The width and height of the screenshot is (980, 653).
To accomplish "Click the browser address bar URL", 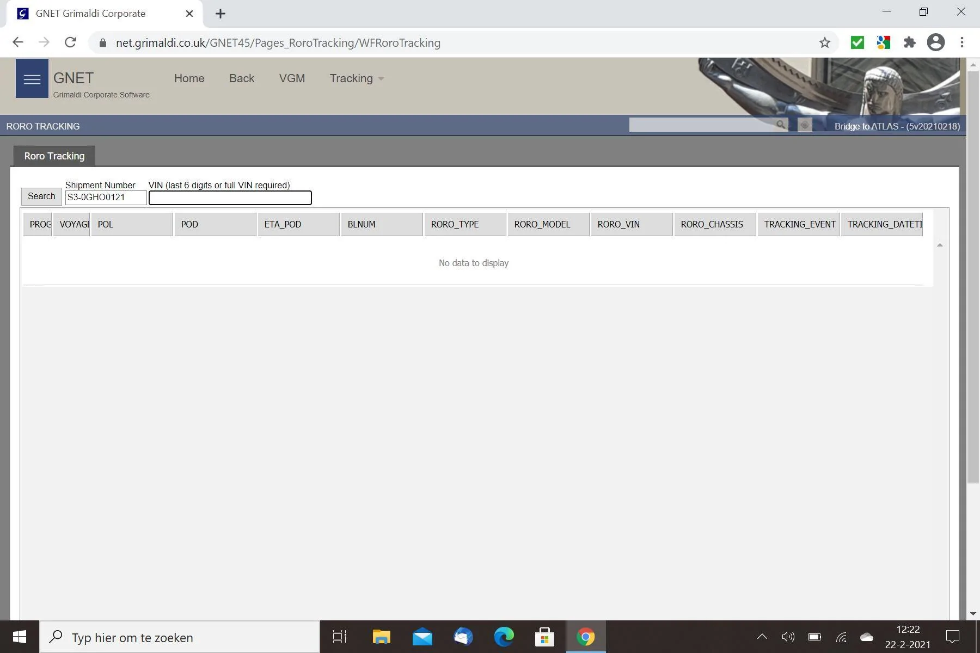I will point(278,42).
